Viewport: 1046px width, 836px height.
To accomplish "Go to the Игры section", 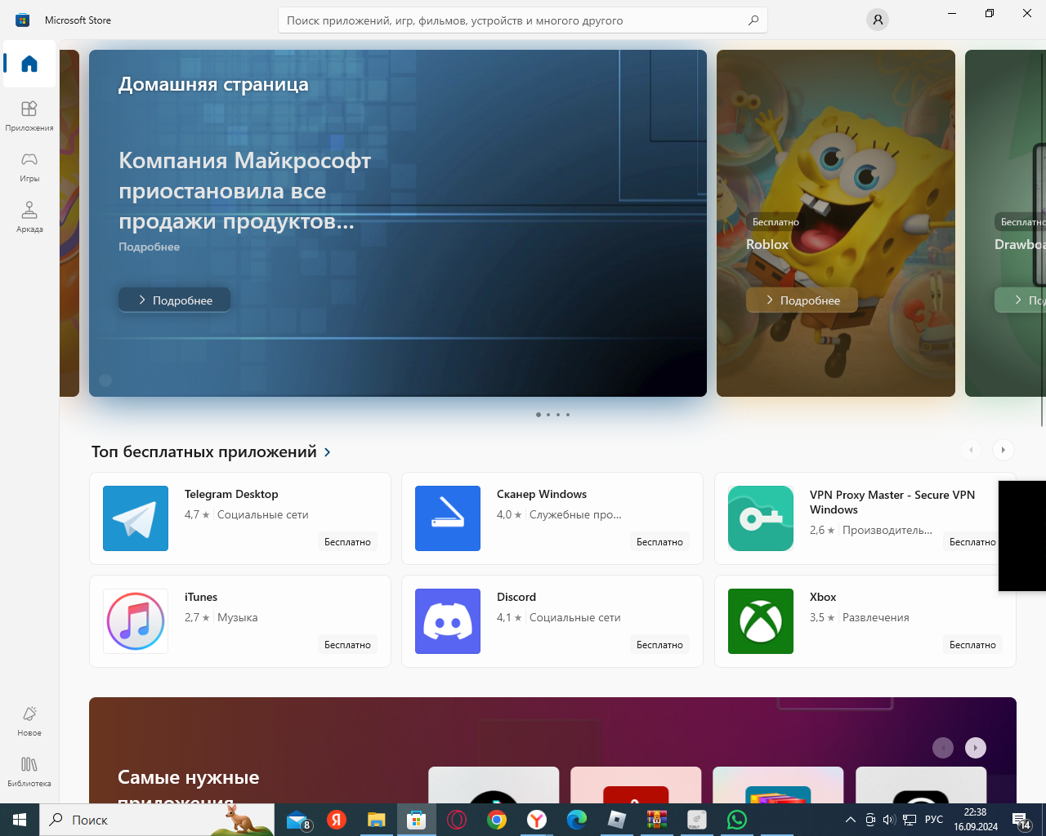I will click(x=29, y=166).
